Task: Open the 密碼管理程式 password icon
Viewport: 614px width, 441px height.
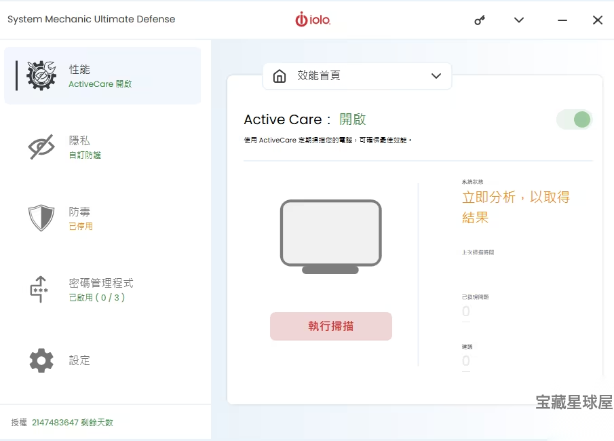Action: (x=39, y=290)
